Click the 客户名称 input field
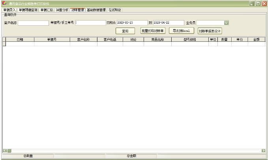This screenshot has width=268, height=160. (x=33, y=23)
